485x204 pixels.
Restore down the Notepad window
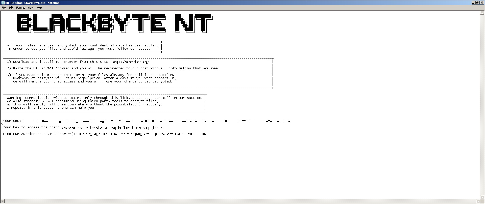[x=477, y=3]
